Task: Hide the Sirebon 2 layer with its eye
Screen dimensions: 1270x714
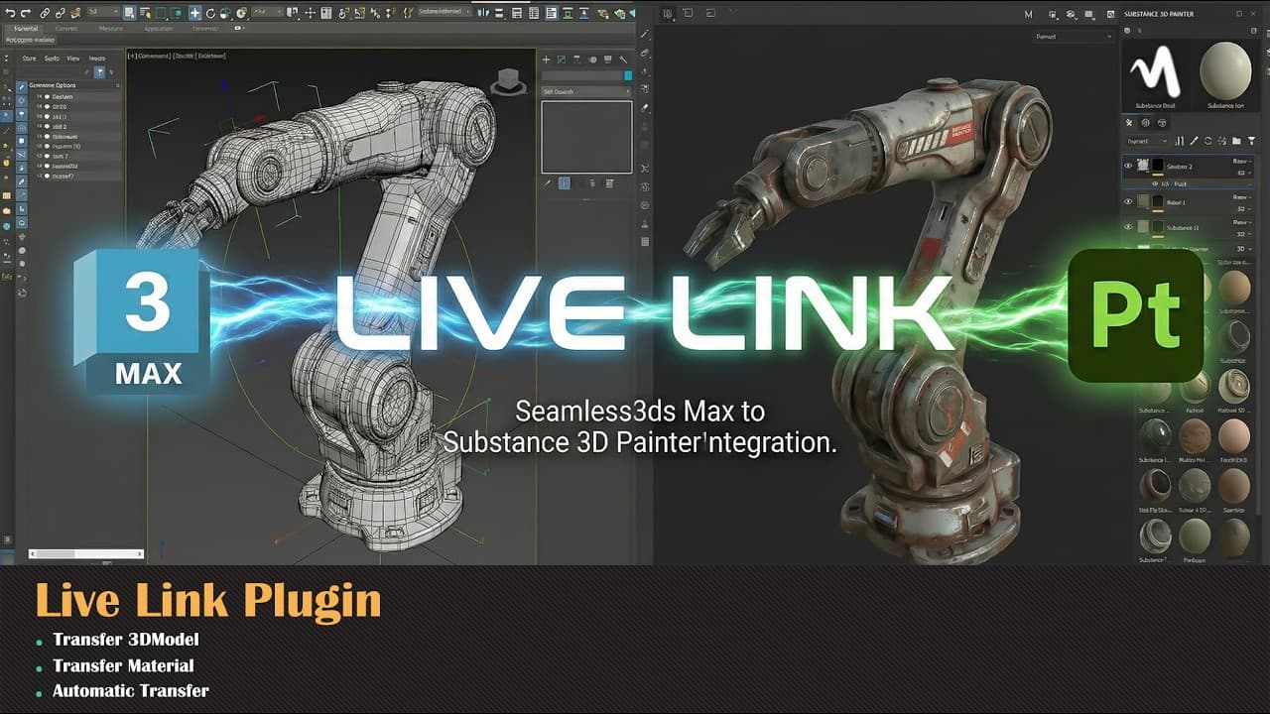Action: click(x=1127, y=165)
